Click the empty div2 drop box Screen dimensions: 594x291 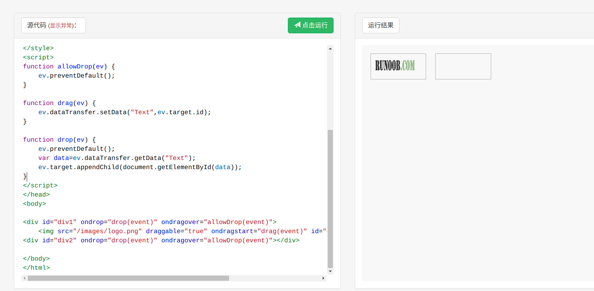pos(463,66)
